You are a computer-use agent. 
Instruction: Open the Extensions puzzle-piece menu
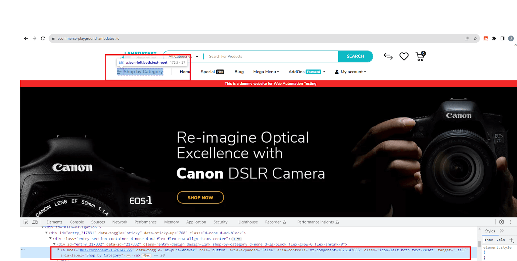494,38
